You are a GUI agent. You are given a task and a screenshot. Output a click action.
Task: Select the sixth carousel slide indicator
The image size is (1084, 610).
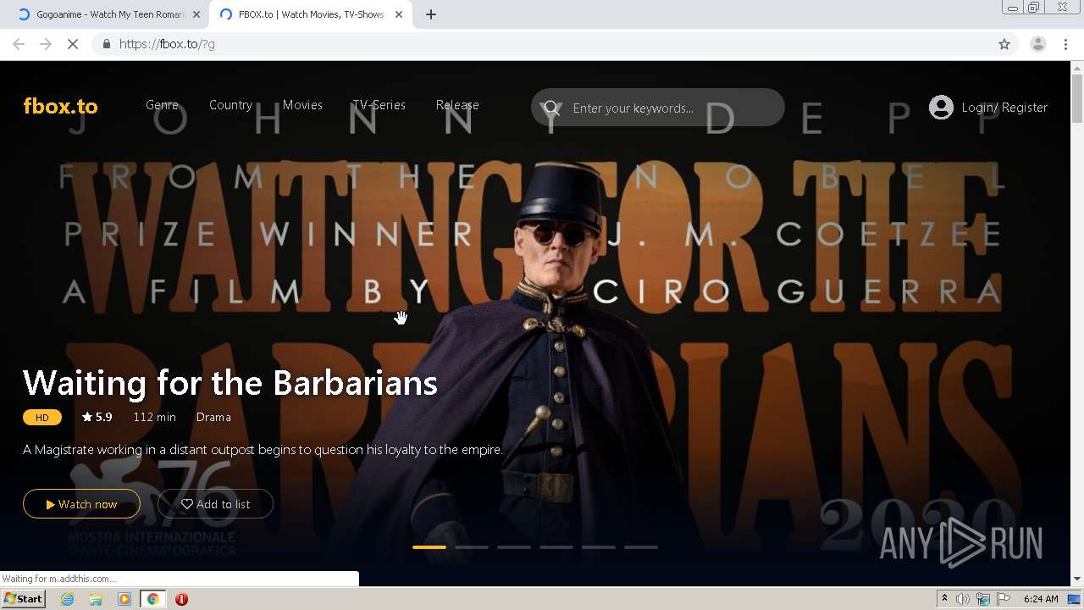pos(641,547)
